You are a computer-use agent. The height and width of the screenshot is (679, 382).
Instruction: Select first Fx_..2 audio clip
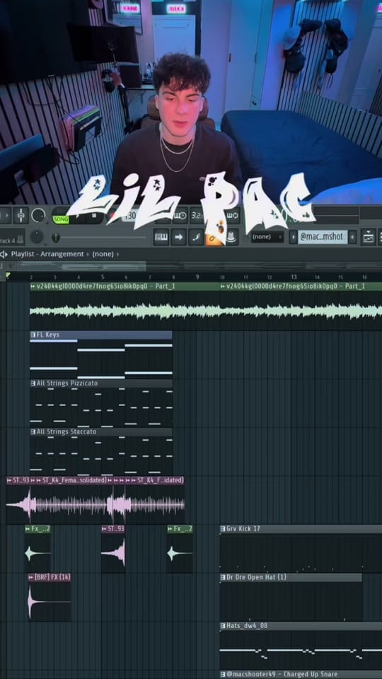point(37,549)
